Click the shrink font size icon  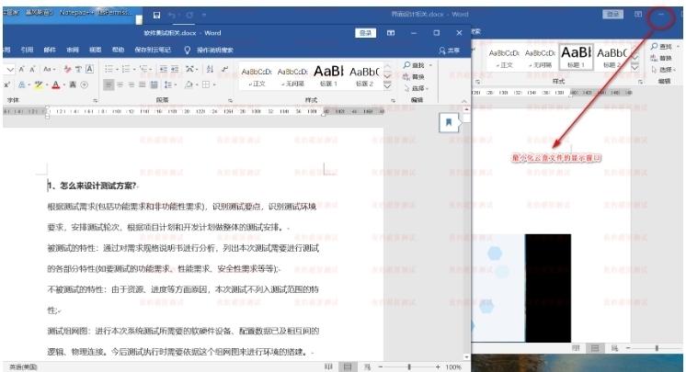coord(32,69)
